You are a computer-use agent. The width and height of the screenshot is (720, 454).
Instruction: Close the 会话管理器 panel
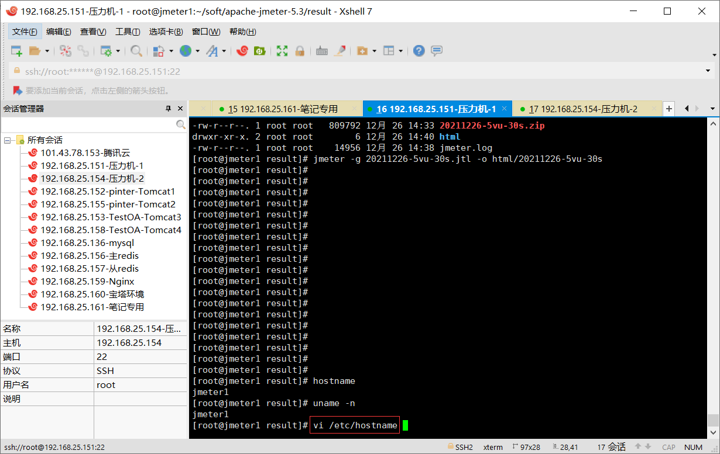point(180,109)
